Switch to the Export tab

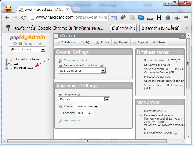[x=121, y=43]
